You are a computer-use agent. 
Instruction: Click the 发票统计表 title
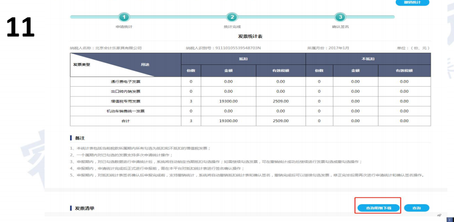pyautogui.click(x=250, y=36)
